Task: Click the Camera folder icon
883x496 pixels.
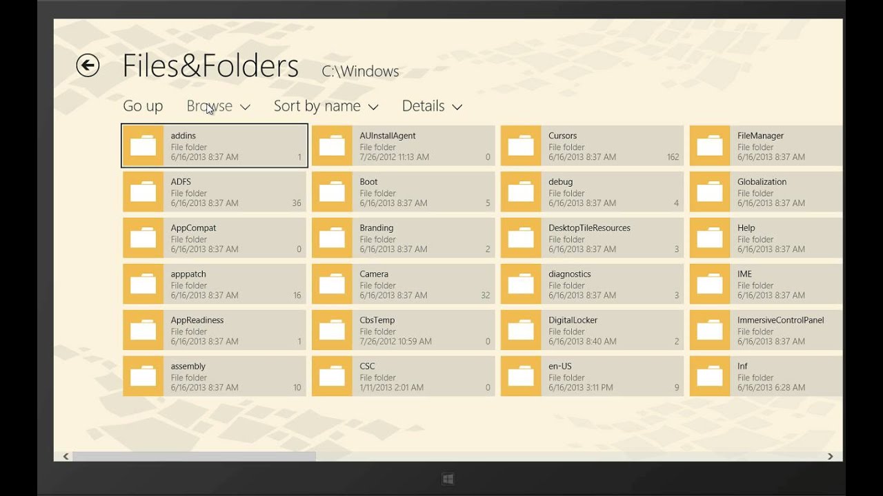Action: coord(333,285)
